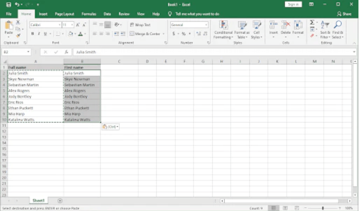359x211 pixels.
Task: Click the Borders icon
Action: click(x=58, y=34)
